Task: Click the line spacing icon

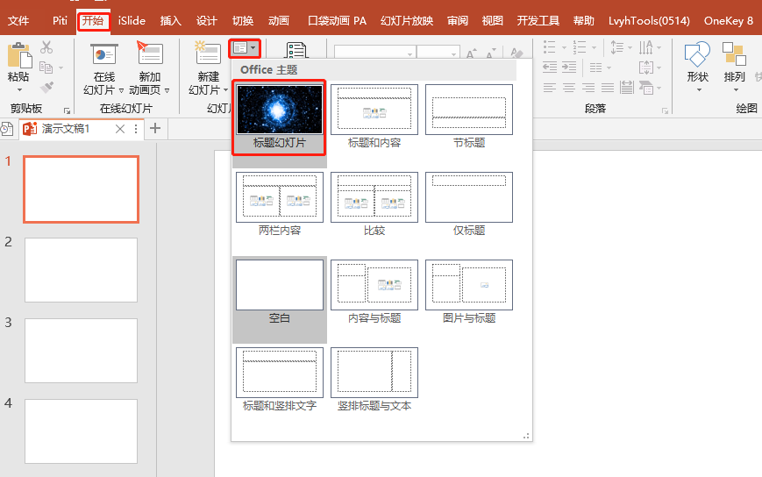Action: (616, 47)
